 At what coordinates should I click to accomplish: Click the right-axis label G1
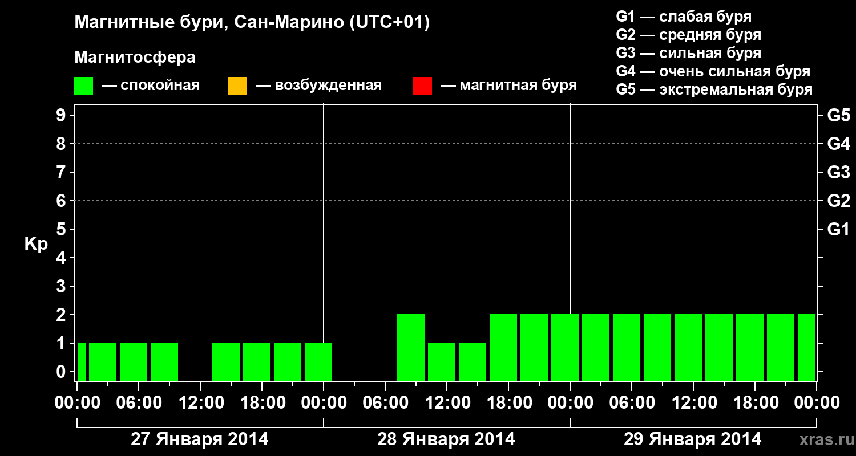838,229
